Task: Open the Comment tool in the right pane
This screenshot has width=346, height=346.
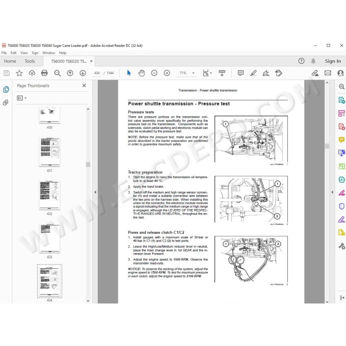Action: 342,140
